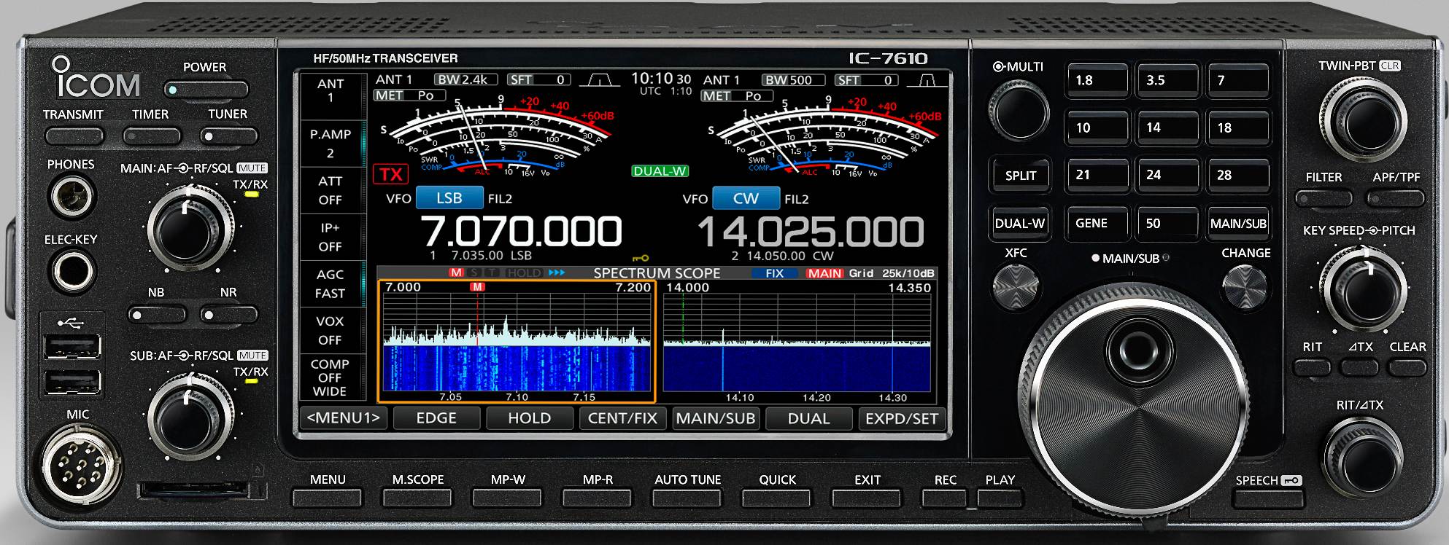The image size is (1449, 545).
Task: Click the SPEECH lock button
Action: [1268, 499]
